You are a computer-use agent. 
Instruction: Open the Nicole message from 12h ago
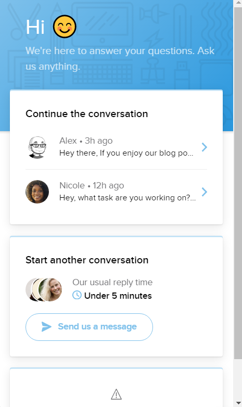pos(117,192)
